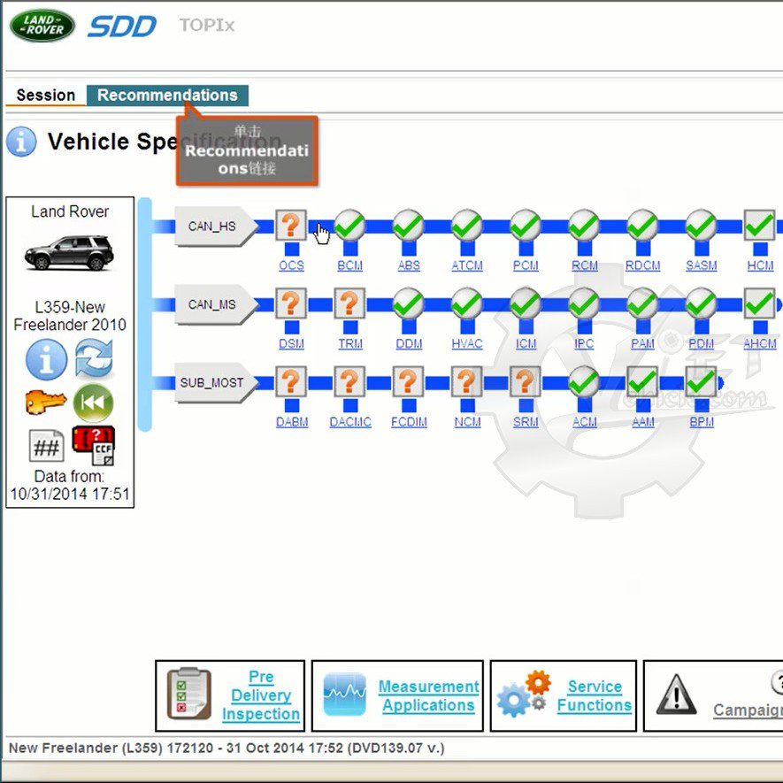This screenshot has height=783, width=783.
Task: Click the ## document icon
Action: coord(46,446)
